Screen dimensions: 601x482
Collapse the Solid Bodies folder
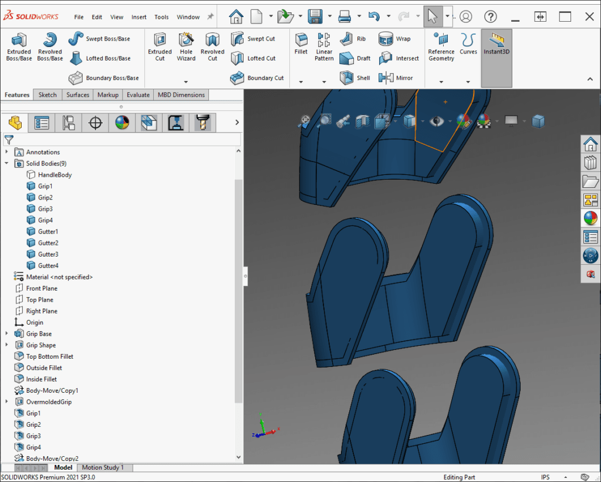click(6, 163)
